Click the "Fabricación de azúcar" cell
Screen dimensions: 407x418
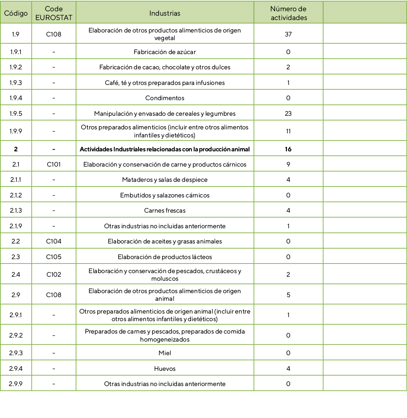[164, 52]
